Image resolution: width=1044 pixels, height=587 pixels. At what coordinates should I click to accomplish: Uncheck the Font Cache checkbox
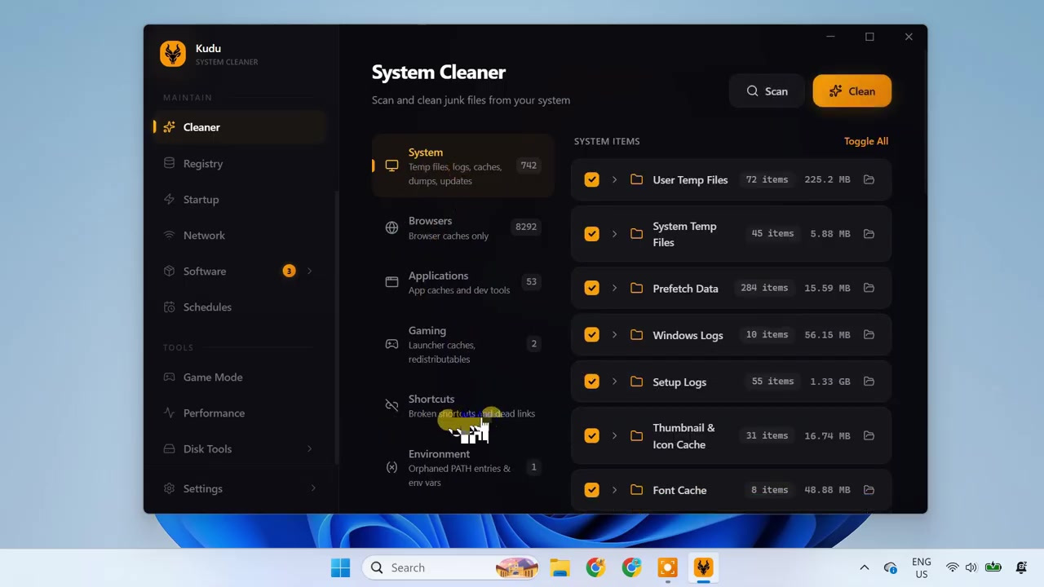tap(591, 490)
